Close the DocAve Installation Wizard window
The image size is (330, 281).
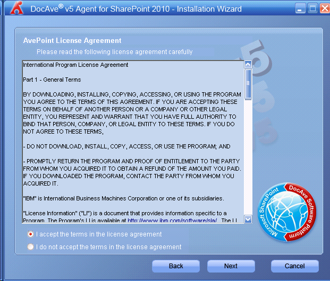(x=324, y=8)
